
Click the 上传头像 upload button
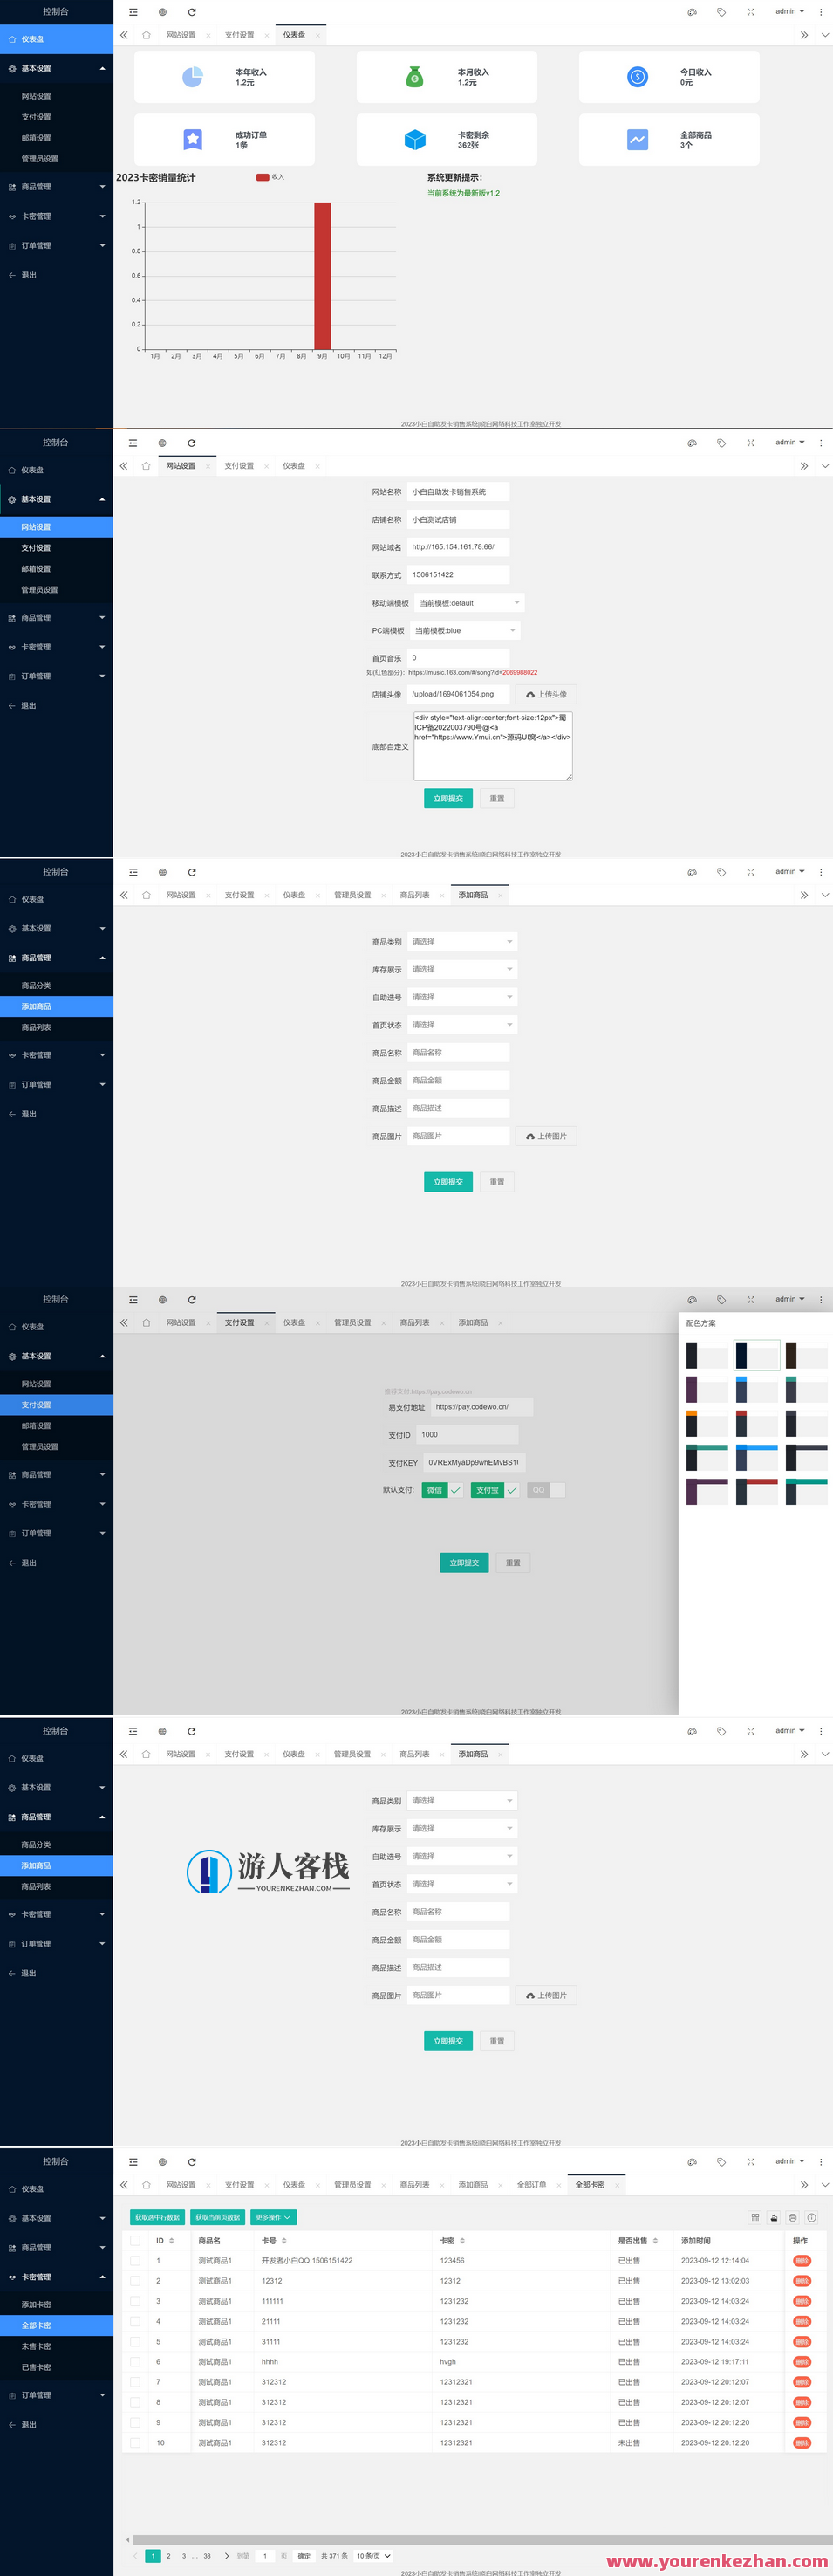click(546, 694)
